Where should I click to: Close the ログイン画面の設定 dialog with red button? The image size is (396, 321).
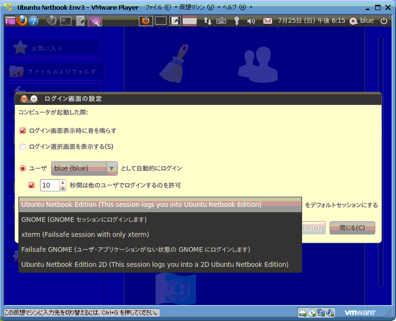(24, 99)
